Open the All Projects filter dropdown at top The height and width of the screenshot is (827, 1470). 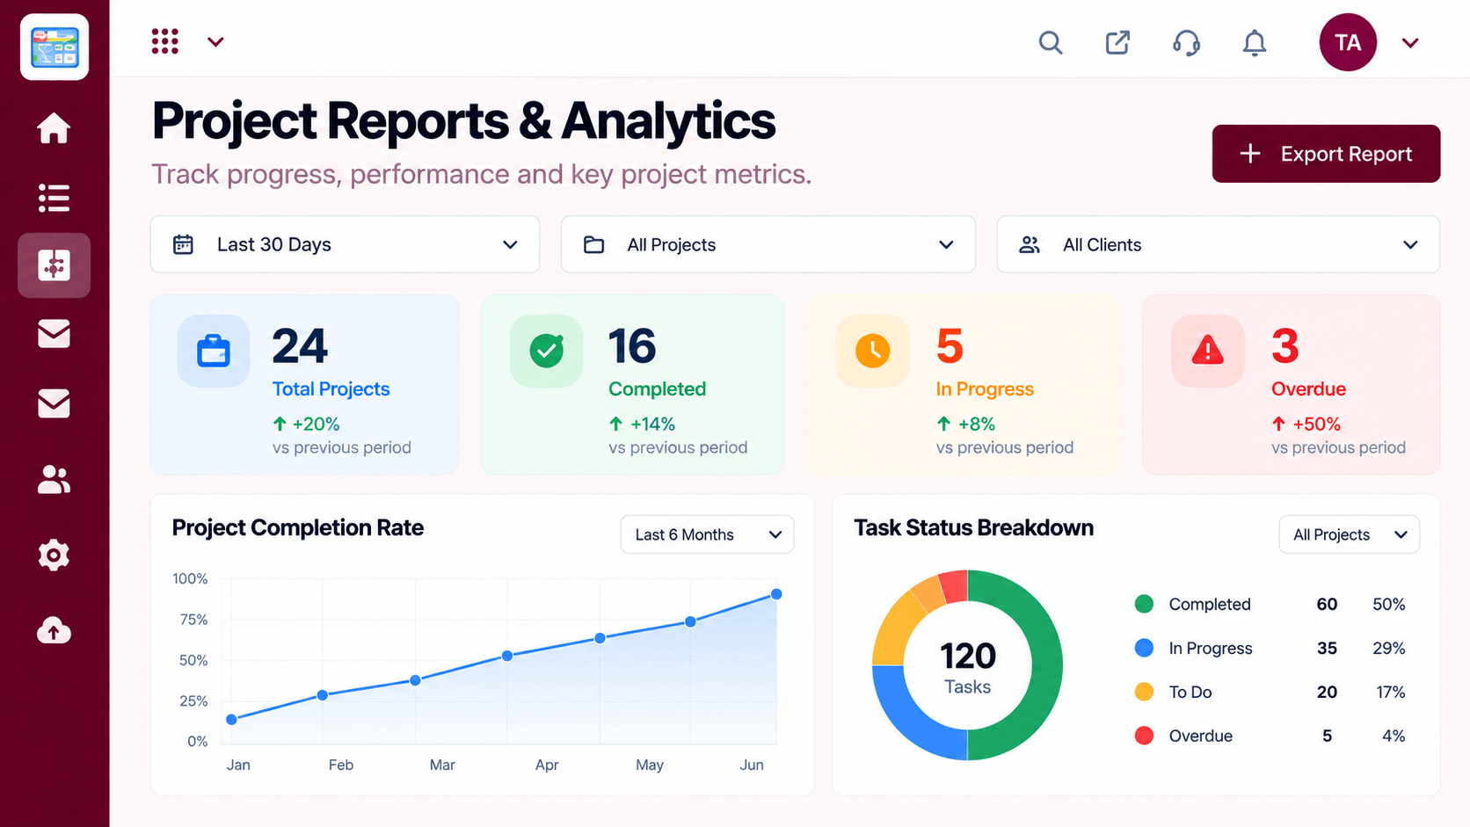point(768,244)
